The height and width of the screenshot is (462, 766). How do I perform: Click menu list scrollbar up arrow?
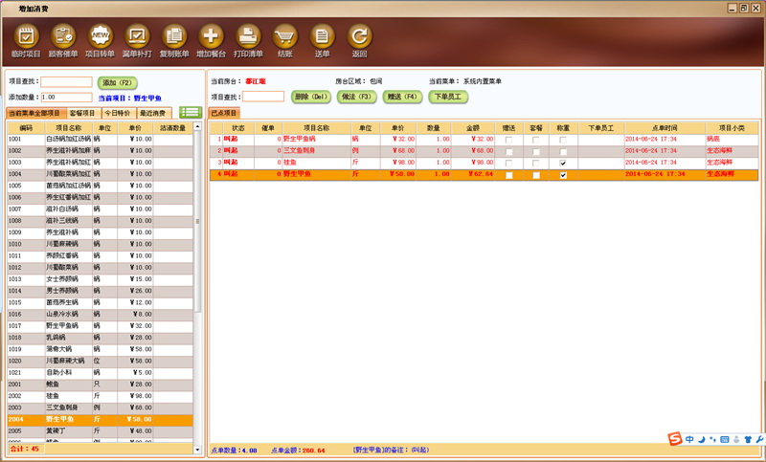197,126
